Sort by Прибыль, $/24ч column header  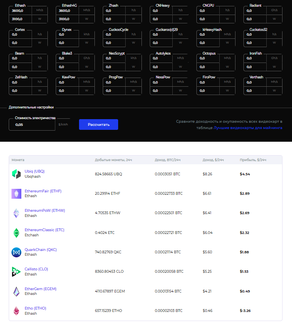[x=253, y=160]
